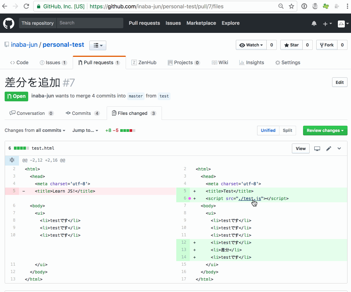Click the test branch label
Image resolution: width=351 pixels, height=292 pixels.
click(x=164, y=96)
